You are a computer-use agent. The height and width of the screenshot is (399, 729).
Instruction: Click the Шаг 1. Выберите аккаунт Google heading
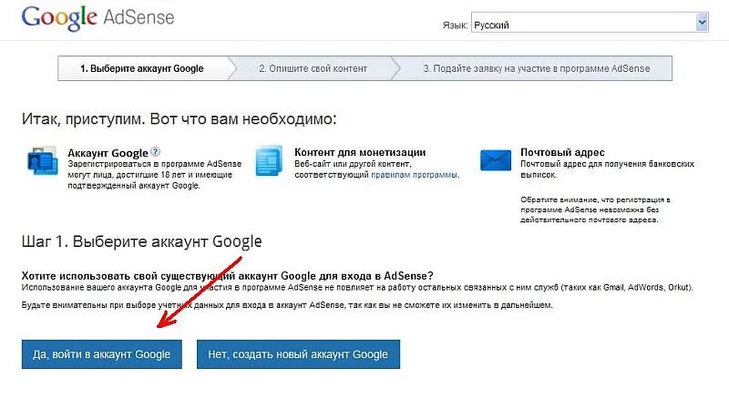pyautogui.click(x=142, y=241)
